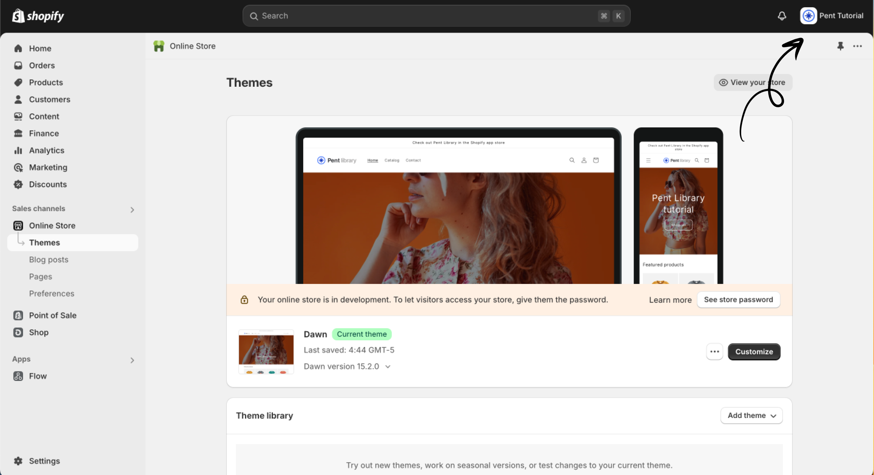The image size is (874, 475).
Task: Click the Point of Sale icon
Action: 18,315
